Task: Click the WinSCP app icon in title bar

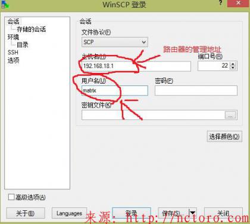Action: [x=5, y=4]
